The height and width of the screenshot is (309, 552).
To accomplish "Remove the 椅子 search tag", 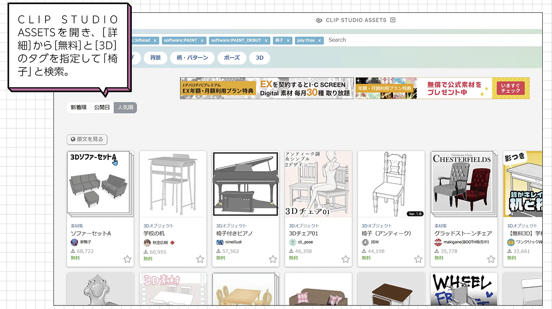I will tap(288, 40).
